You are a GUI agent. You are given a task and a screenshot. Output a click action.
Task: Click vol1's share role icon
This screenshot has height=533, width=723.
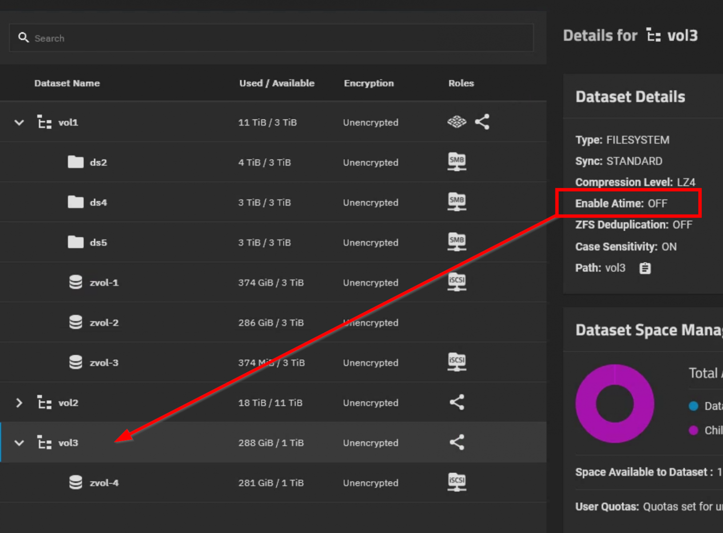coord(482,122)
